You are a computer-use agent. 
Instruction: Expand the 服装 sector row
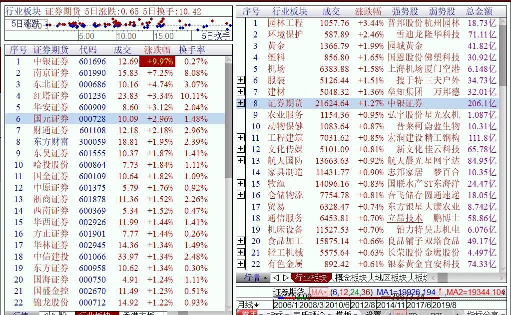coord(241,80)
